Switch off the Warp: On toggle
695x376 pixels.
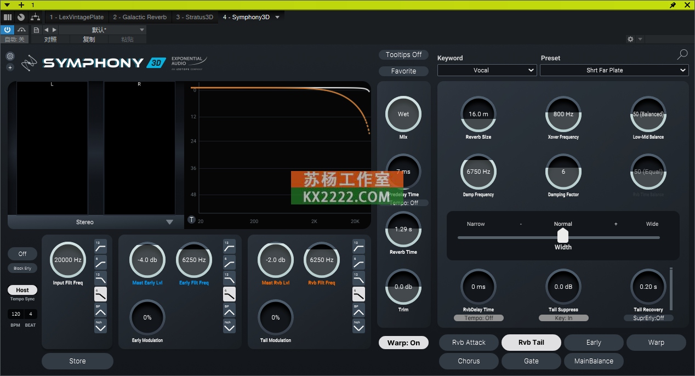click(404, 343)
